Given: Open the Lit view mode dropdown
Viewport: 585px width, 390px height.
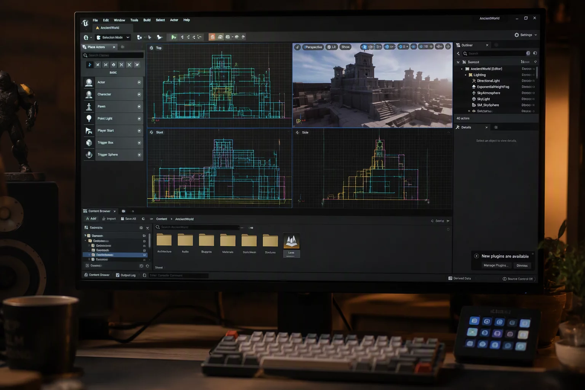Looking at the screenshot, I should coord(332,47).
